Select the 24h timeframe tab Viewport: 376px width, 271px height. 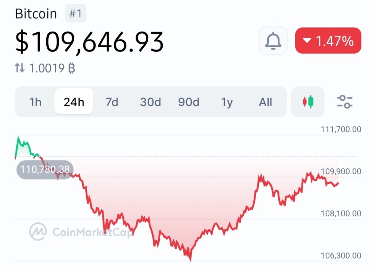(x=74, y=102)
